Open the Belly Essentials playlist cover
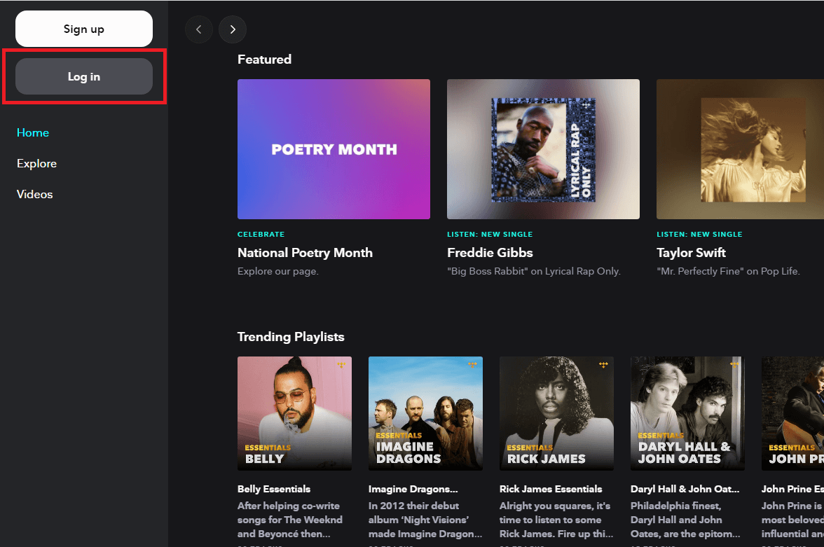 coord(295,413)
